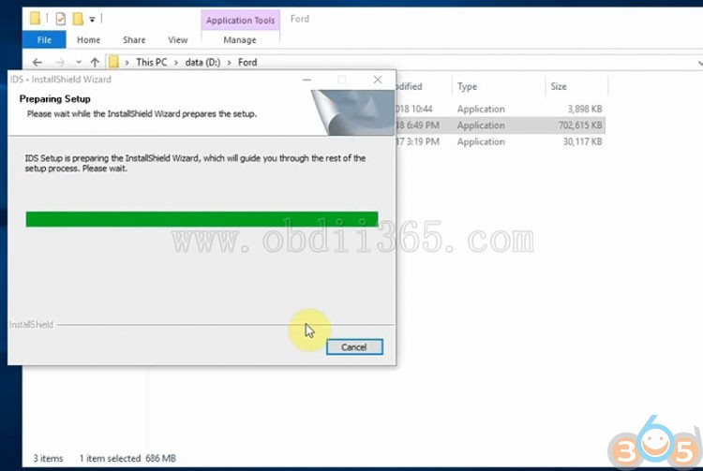Click the New Folder quick access icon
The width and height of the screenshot is (703, 471).
click(x=78, y=19)
